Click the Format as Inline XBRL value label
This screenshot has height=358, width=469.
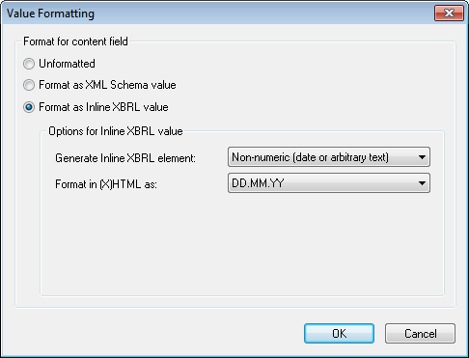tap(103, 107)
